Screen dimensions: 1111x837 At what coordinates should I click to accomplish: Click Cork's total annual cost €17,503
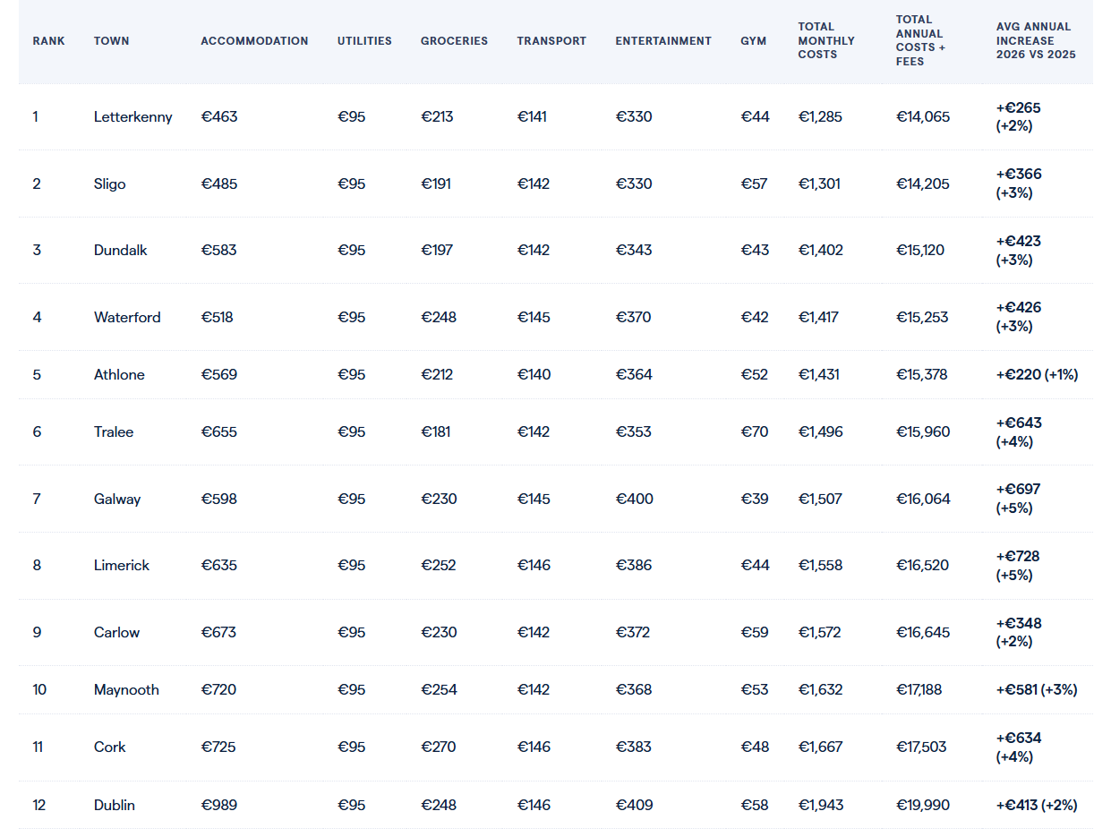921,747
